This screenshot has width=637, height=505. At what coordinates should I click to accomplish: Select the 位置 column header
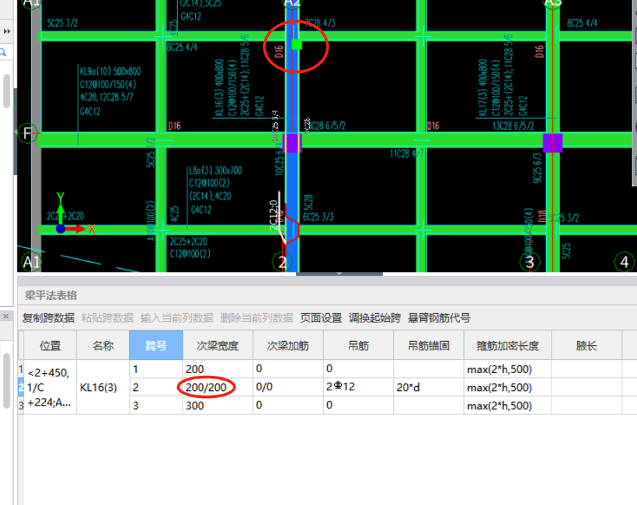tap(50, 345)
